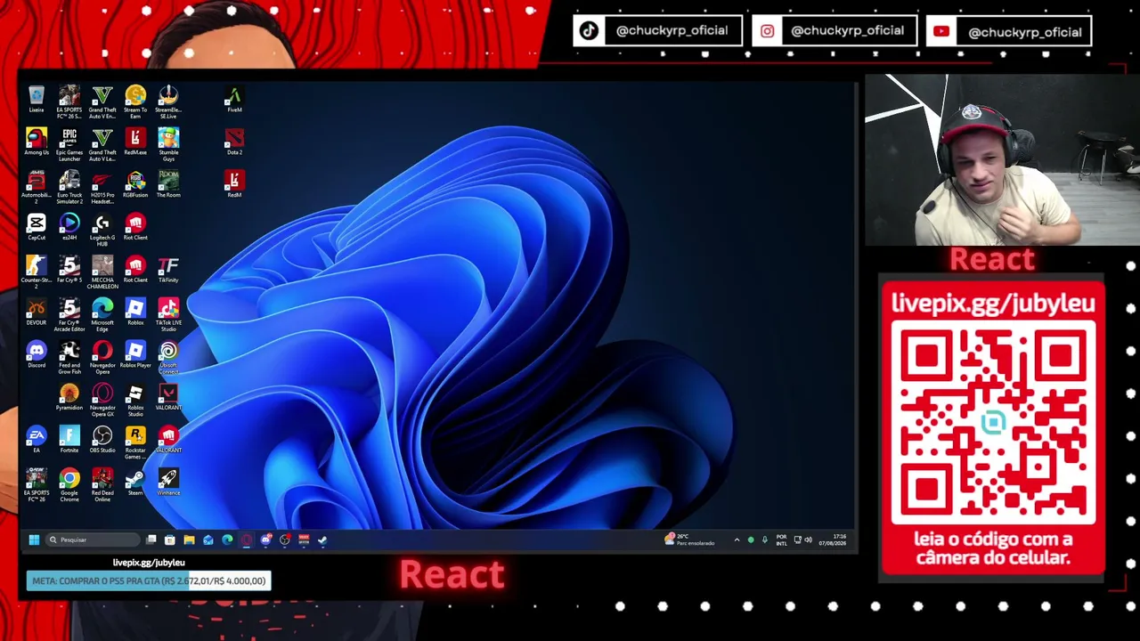Switch to Edge on the taskbar
Screen dimensions: 1140x641
point(227,540)
